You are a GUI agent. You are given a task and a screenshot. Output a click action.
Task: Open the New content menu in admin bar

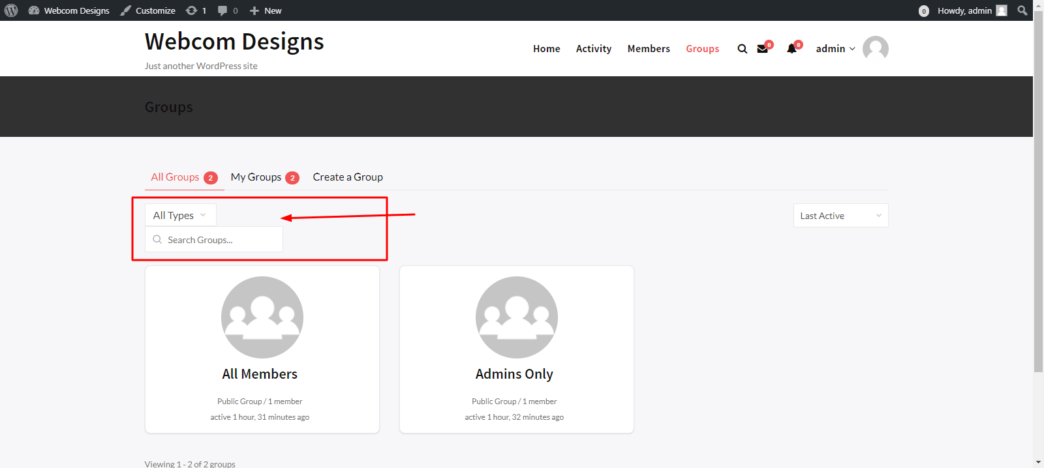[x=266, y=10]
